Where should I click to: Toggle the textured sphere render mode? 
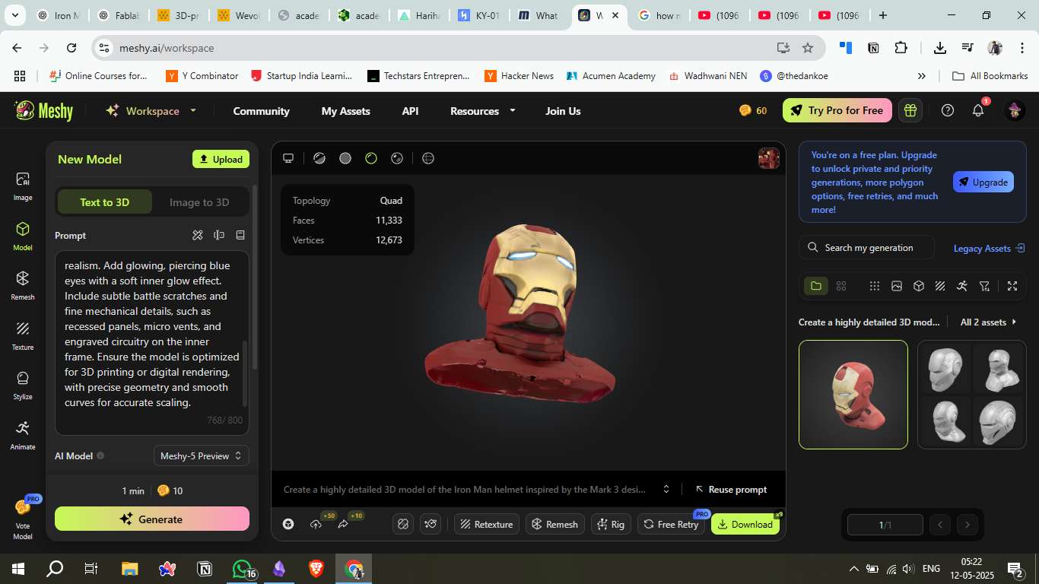[397, 158]
